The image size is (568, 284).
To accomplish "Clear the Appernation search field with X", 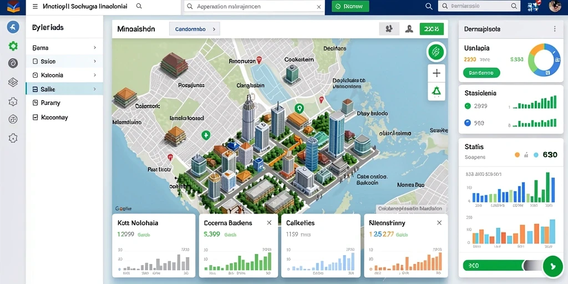I will click(319, 7).
